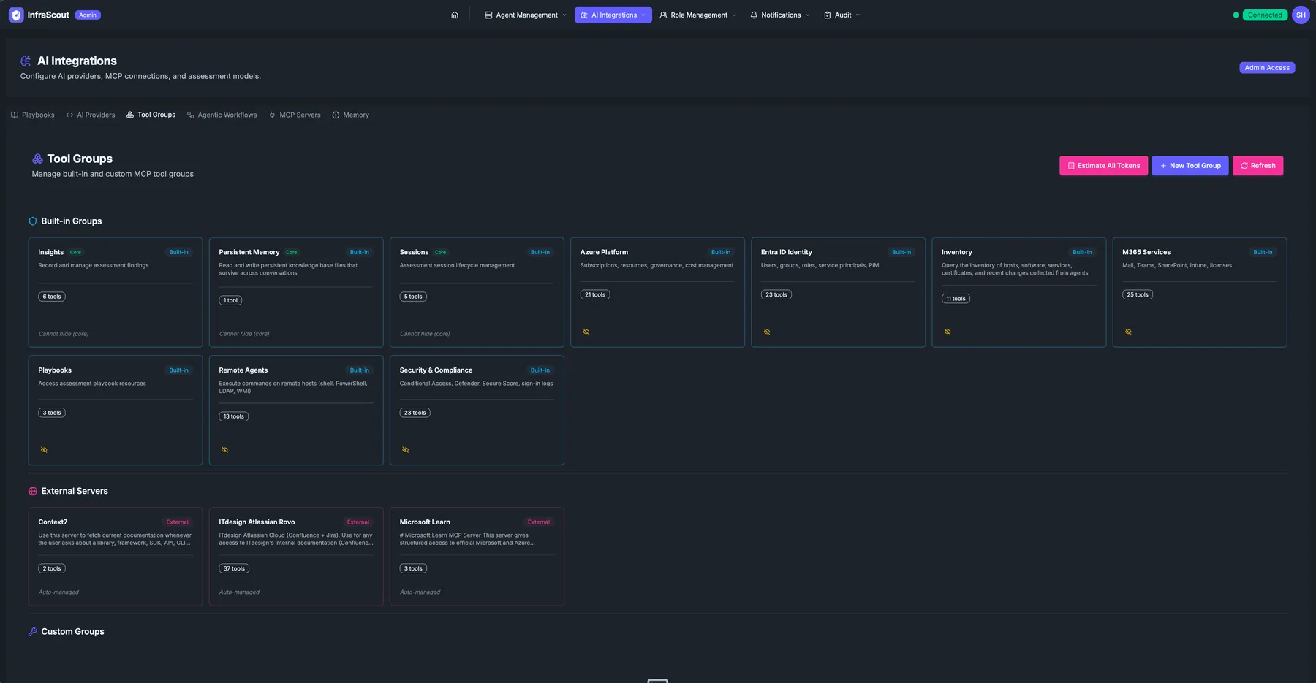This screenshot has height=683, width=1316.
Task: Click the Built-in tag on Inventory card
Action: coord(1082,252)
